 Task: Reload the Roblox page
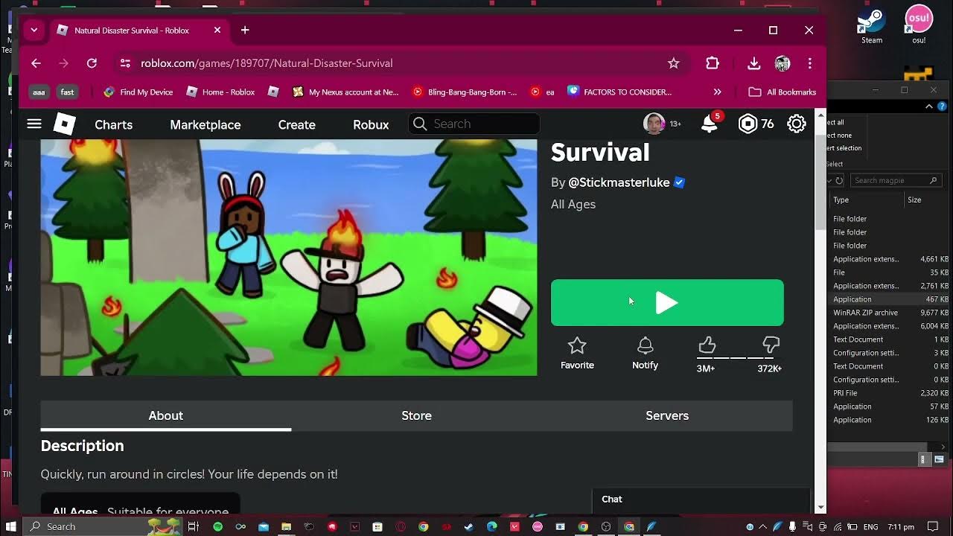92,63
